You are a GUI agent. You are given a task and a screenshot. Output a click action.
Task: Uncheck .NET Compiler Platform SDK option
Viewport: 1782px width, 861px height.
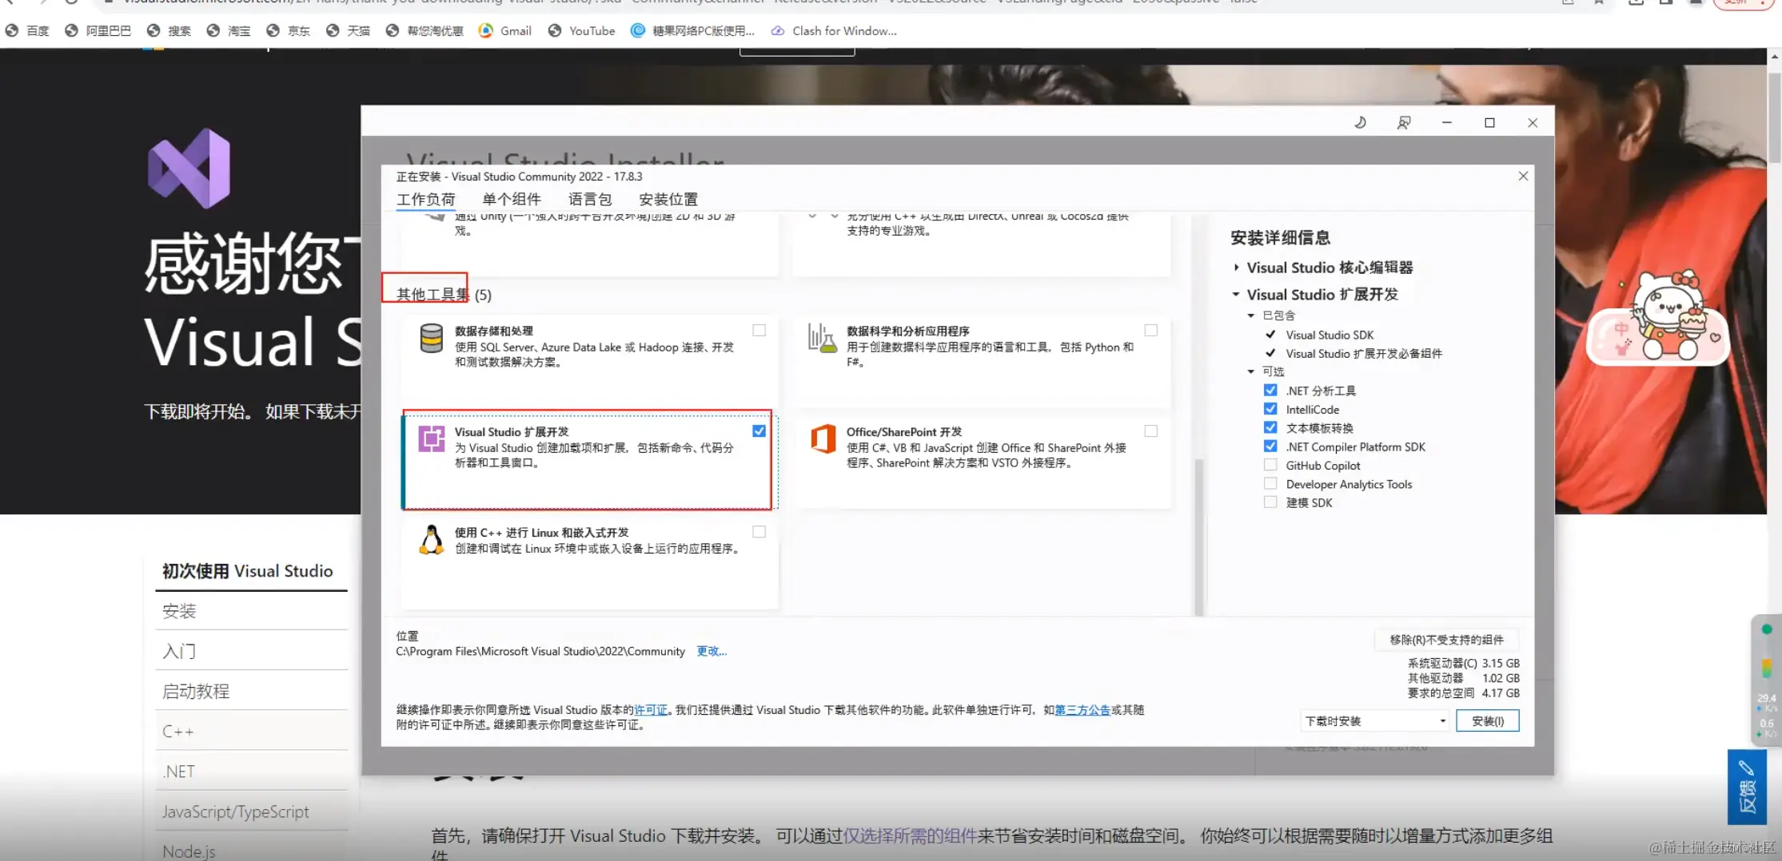[1270, 446]
